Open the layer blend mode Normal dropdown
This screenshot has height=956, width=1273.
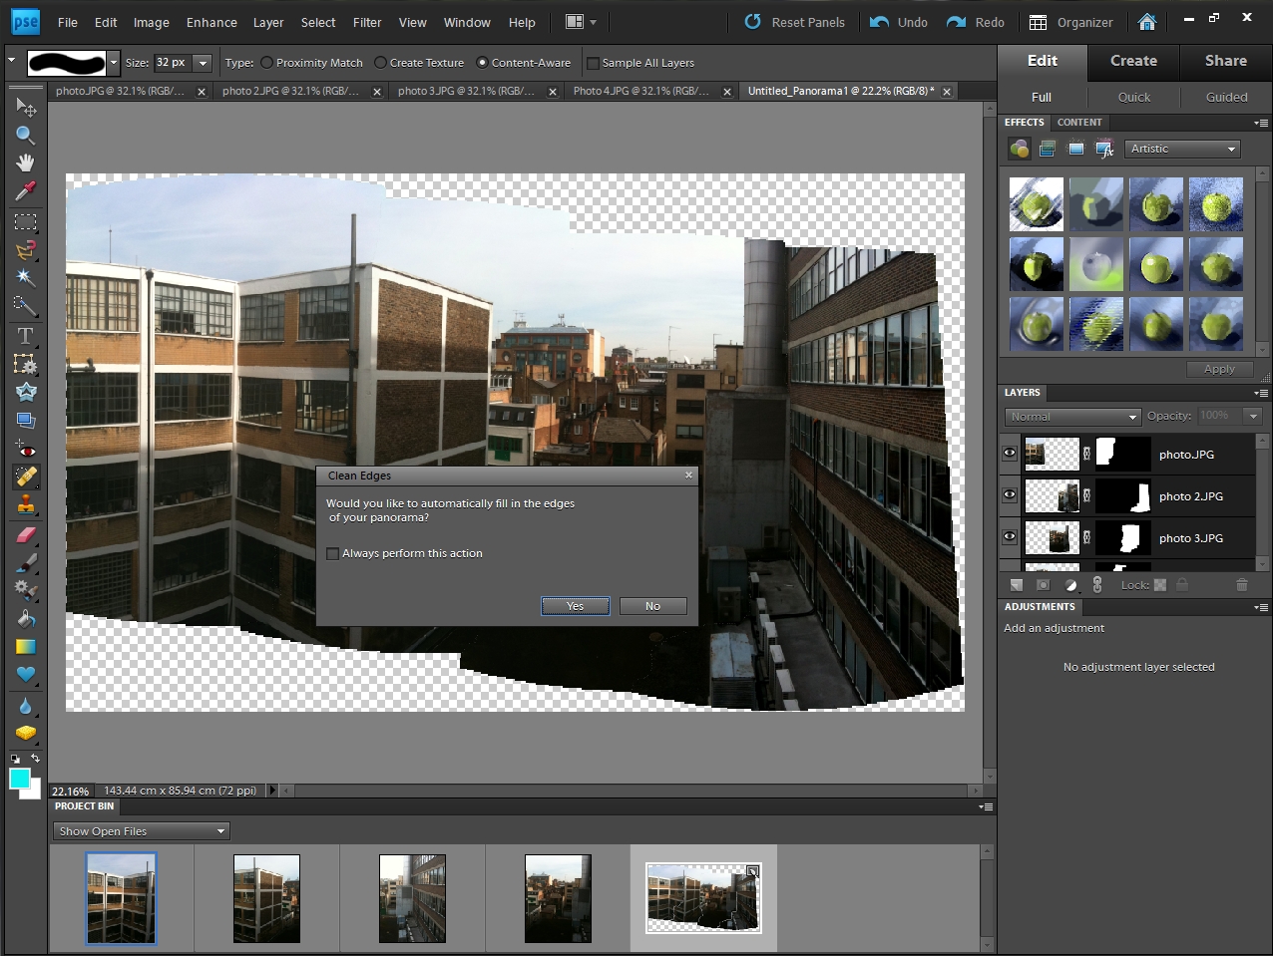click(1072, 417)
